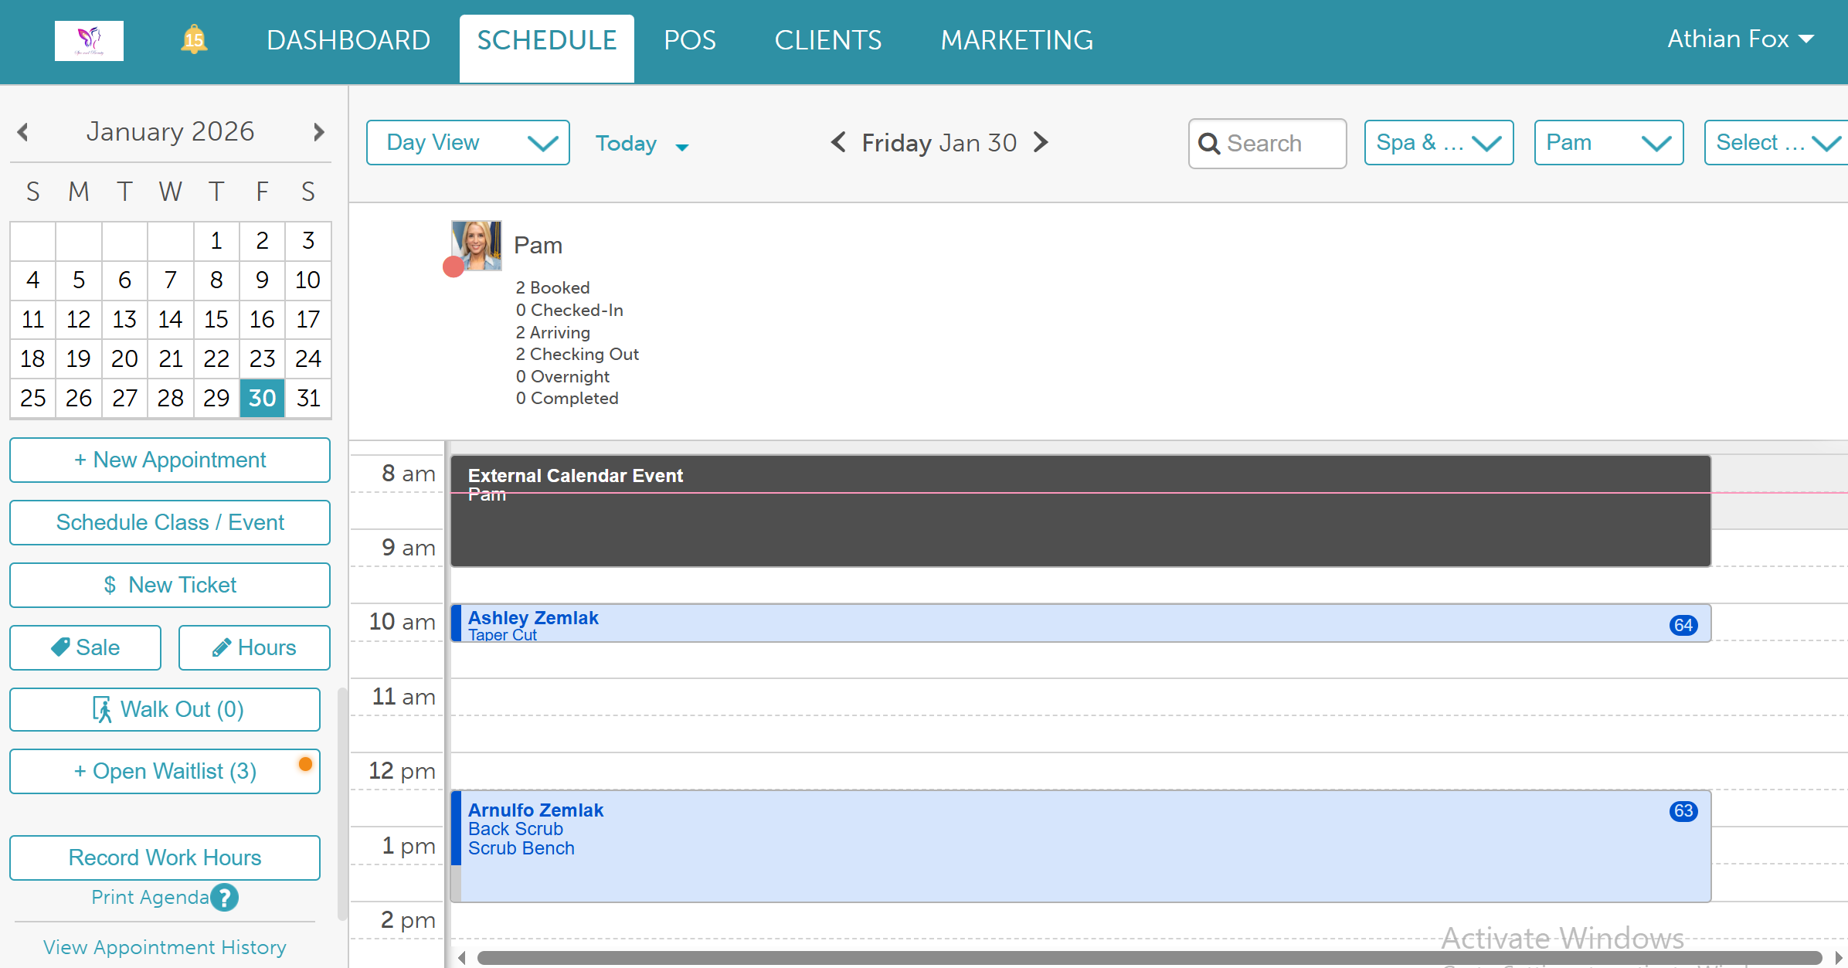Go to next day after Jan 30
Screen dimensions: 1848x968
coord(1041,142)
